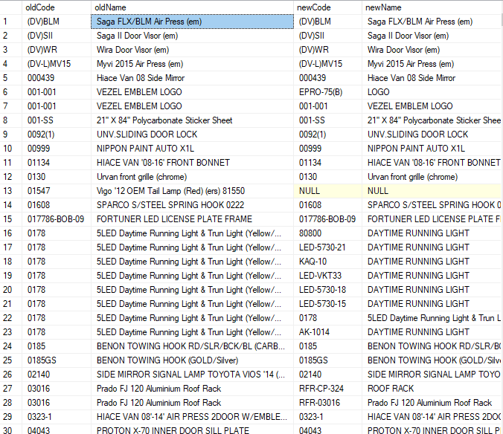This screenshot has width=503, height=434.
Task: Click oldName cell Hiace Van 08 Side Mirror
Action: point(192,78)
